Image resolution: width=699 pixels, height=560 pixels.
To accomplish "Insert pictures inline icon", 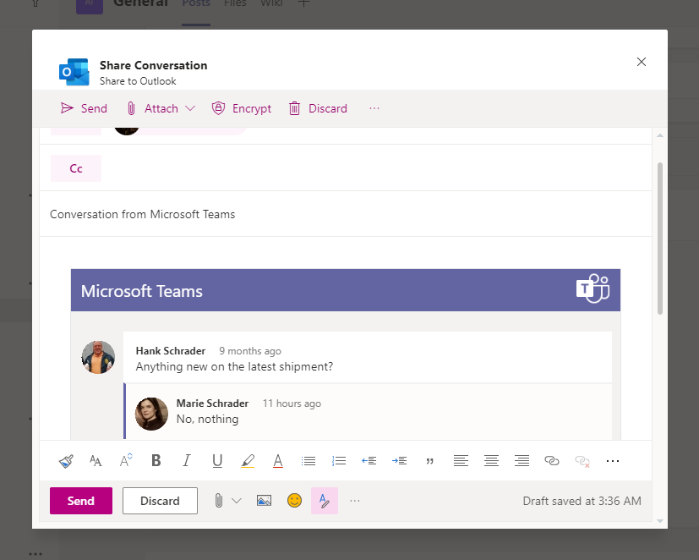I will (264, 501).
